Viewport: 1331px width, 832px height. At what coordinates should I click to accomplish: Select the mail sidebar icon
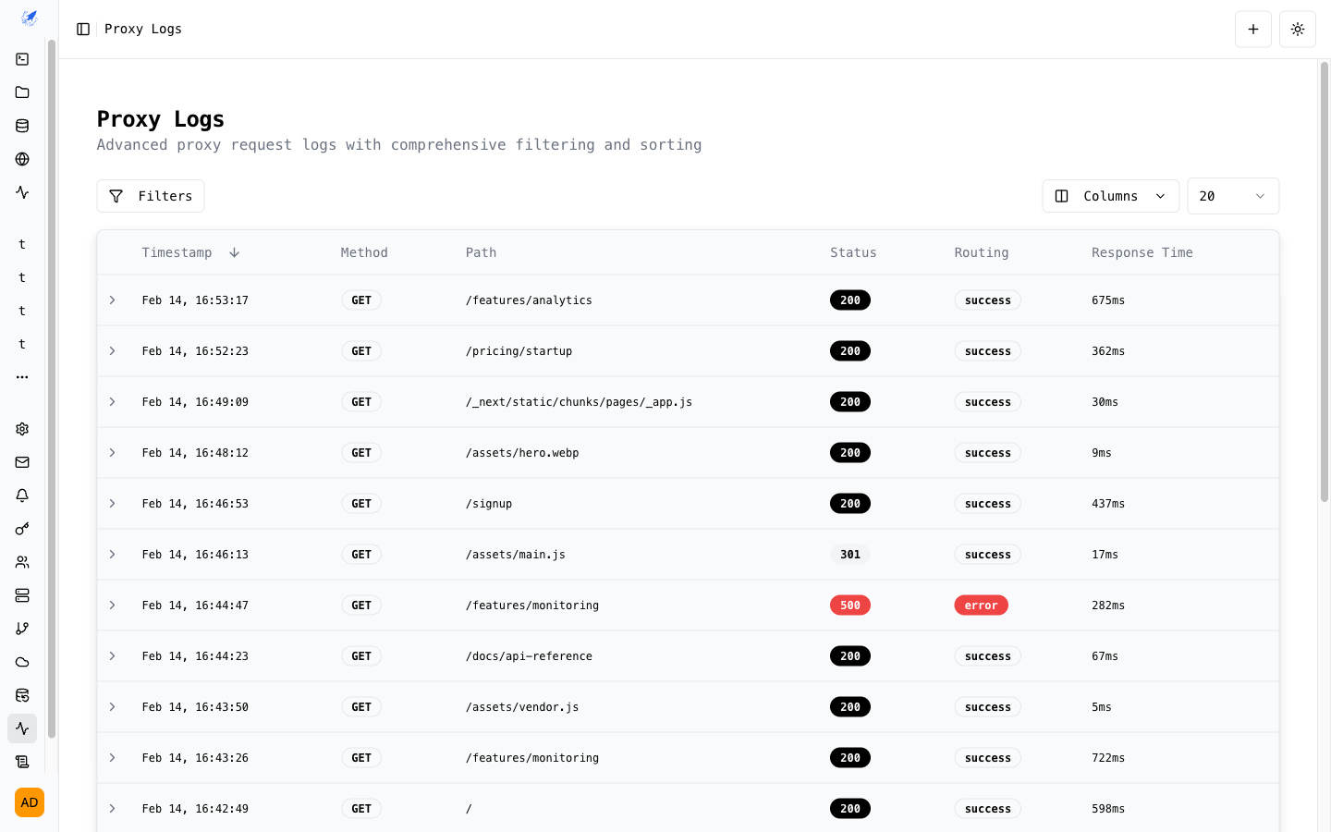tap(22, 461)
